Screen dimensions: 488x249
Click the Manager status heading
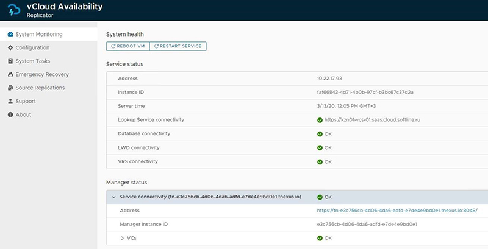127,183
